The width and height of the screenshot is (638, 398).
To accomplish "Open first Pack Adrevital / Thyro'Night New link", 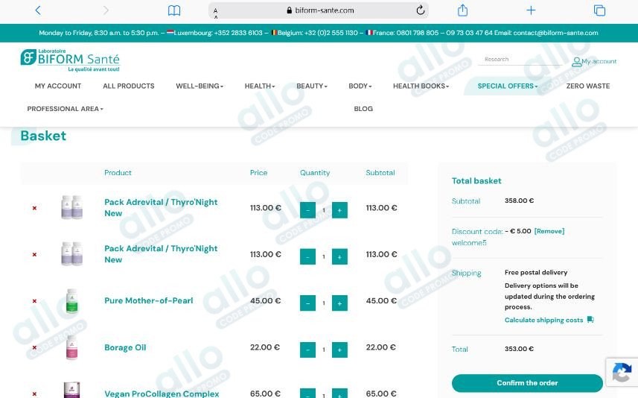I will [x=161, y=208].
